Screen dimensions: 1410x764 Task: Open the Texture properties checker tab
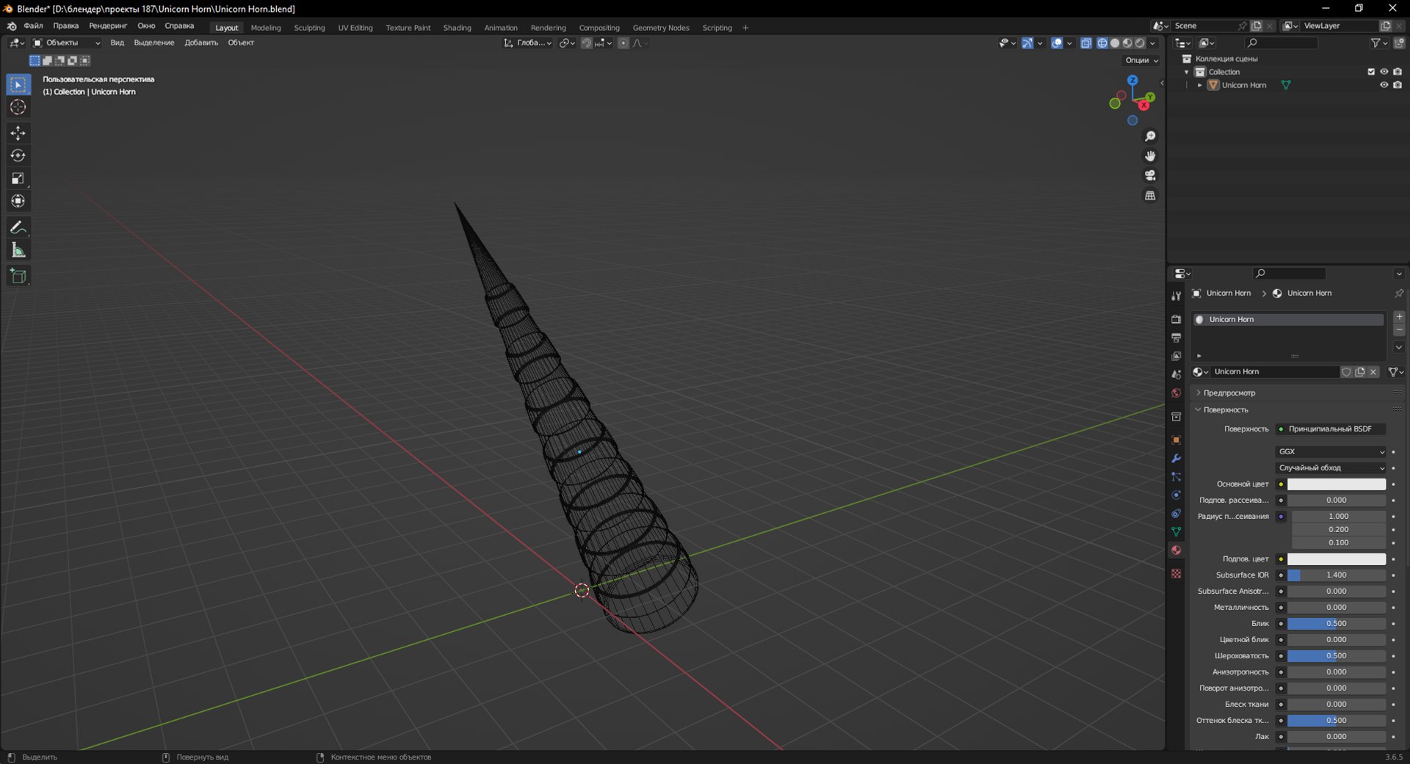pos(1176,573)
